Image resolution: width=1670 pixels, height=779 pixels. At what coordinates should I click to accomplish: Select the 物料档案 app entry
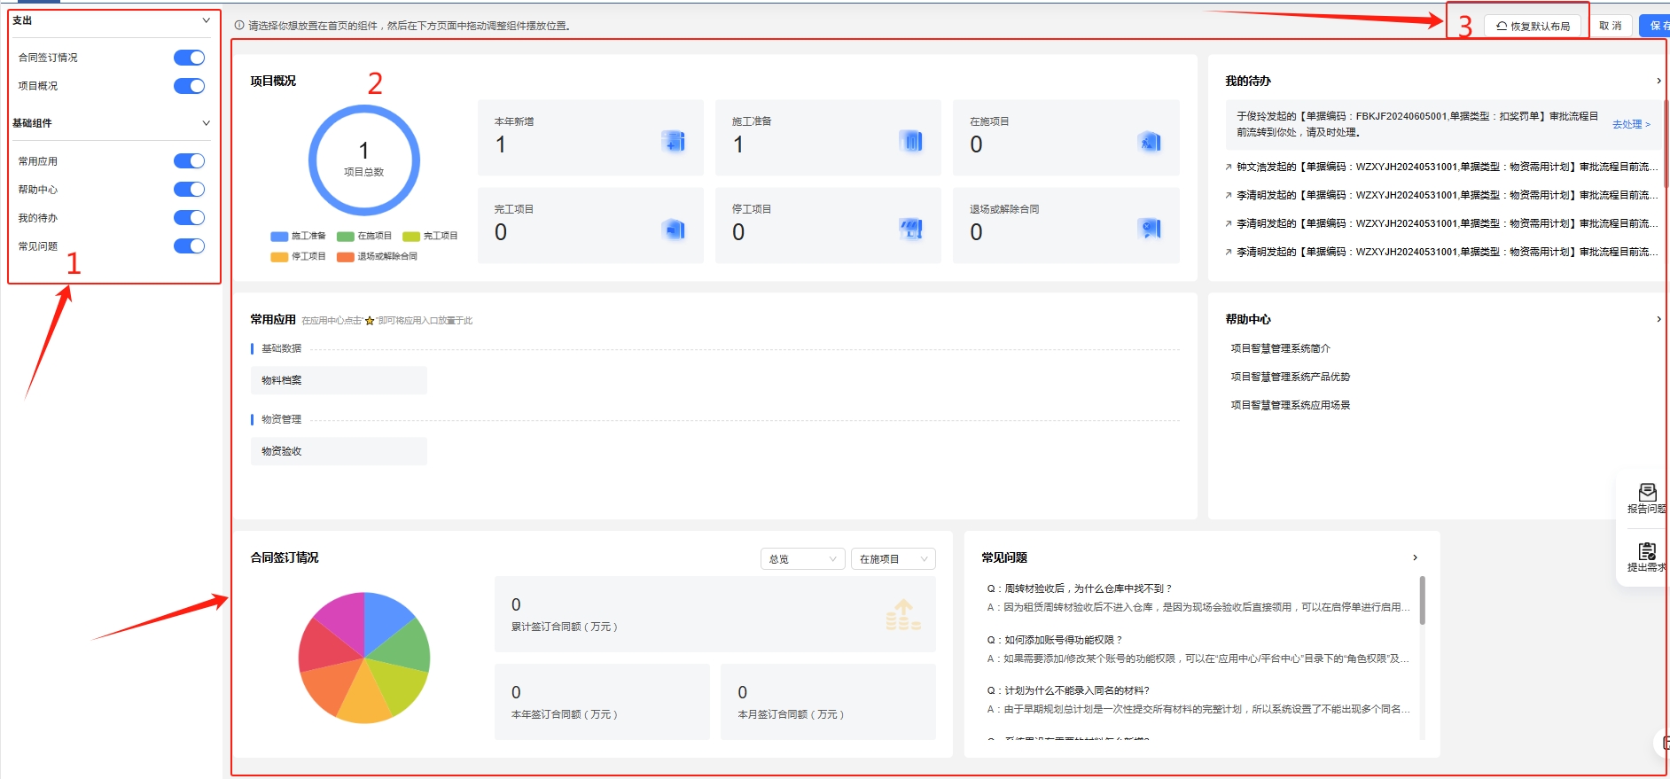pos(339,380)
